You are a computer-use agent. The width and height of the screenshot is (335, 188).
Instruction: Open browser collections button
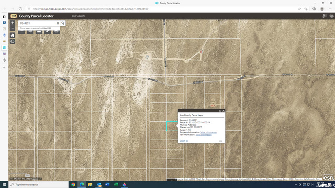314,9
